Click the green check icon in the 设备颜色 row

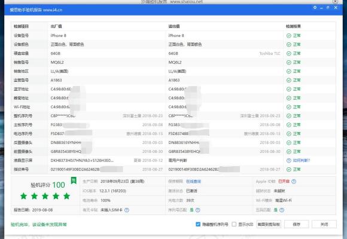289,45
